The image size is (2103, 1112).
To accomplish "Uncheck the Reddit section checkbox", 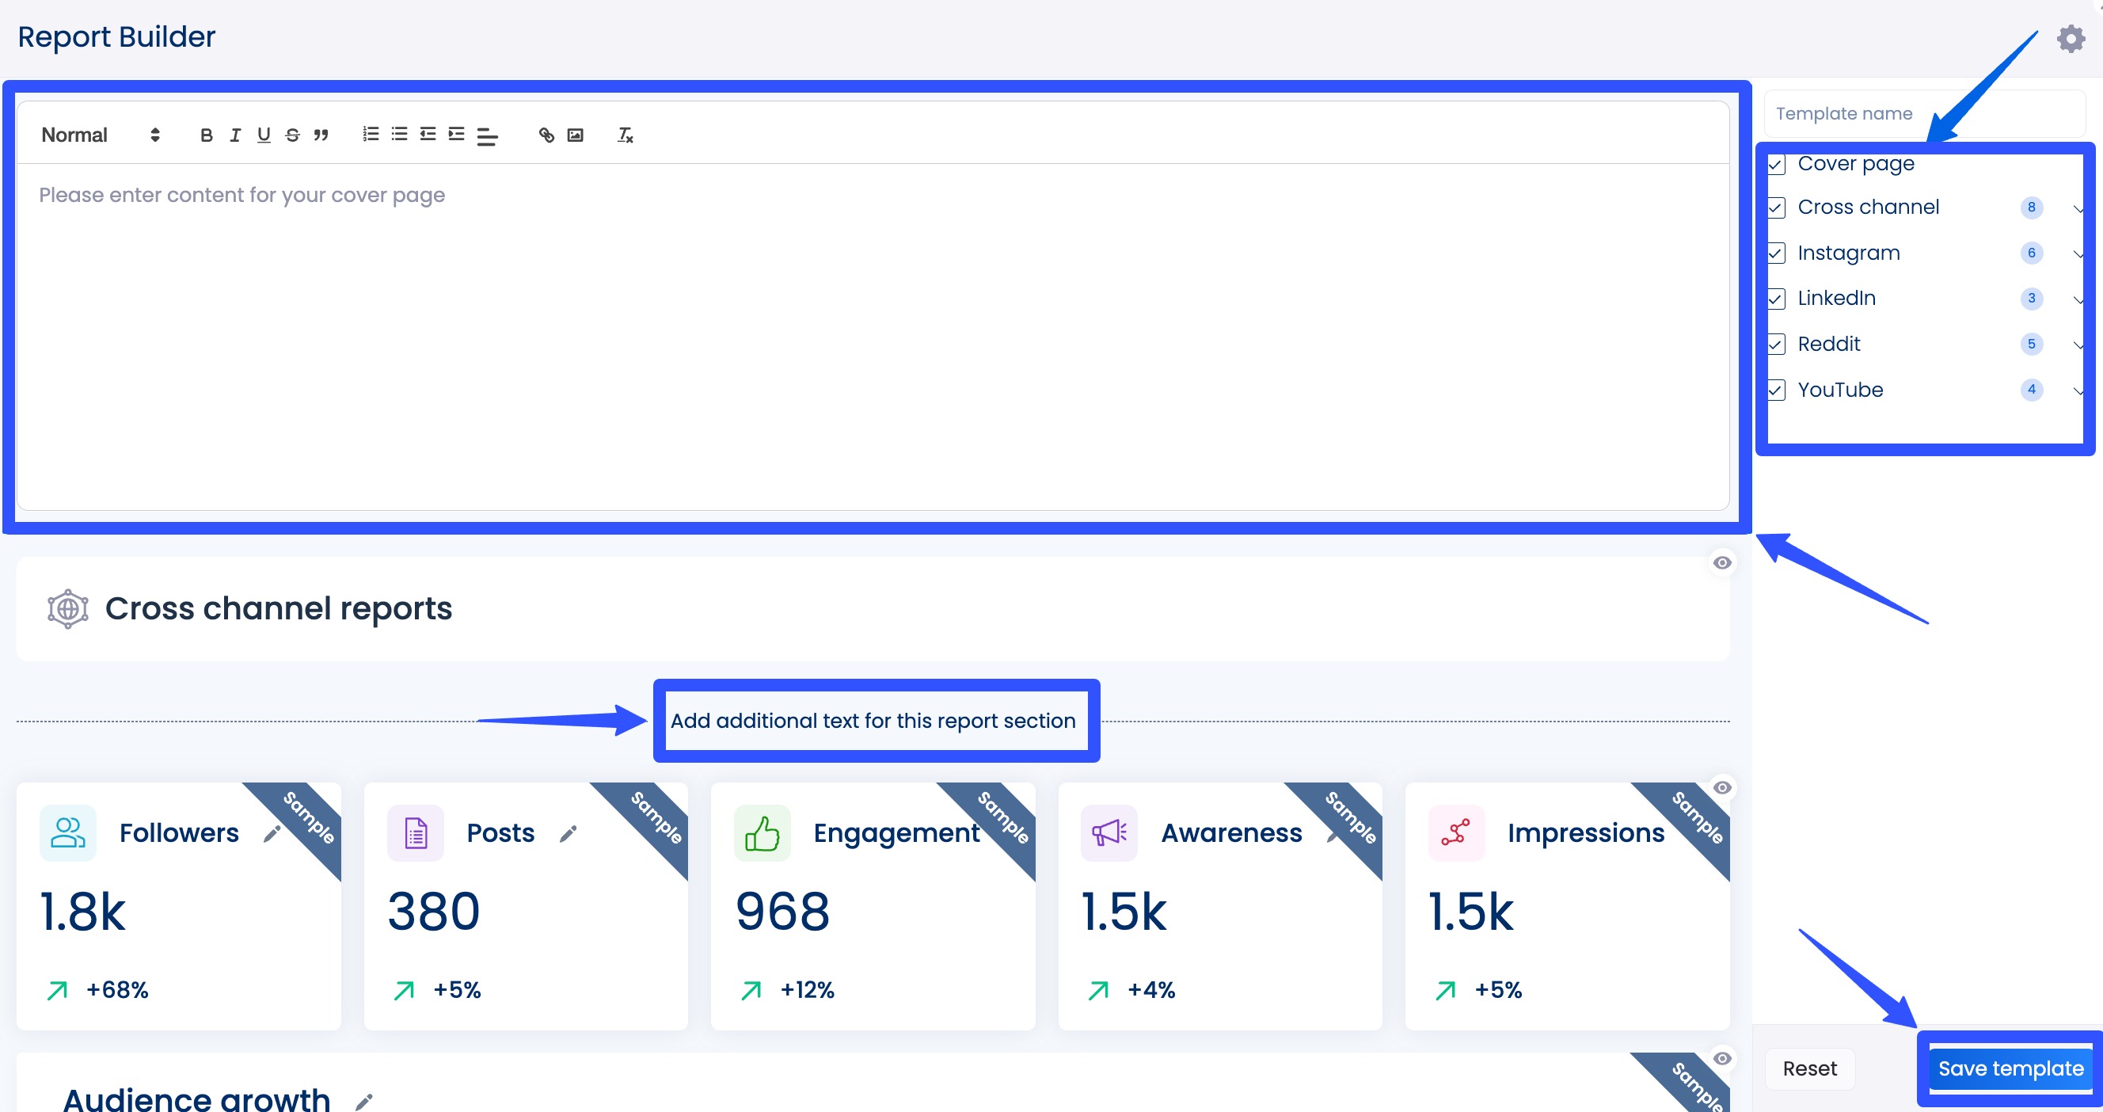I will [x=1777, y=344].
